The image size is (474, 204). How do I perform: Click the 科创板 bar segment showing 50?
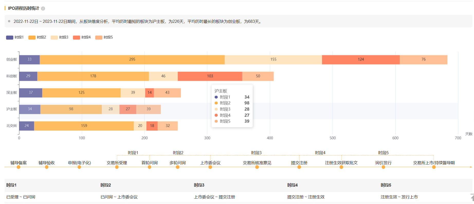(258, 76)
